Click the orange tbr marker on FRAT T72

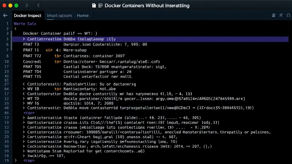pyautogui.click(x=58, y=56)
